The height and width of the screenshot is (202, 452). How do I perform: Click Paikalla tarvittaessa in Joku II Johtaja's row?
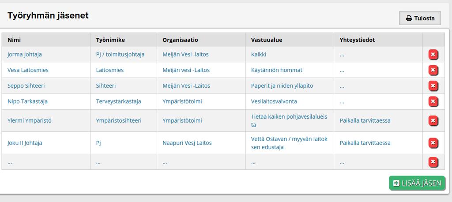365,143
